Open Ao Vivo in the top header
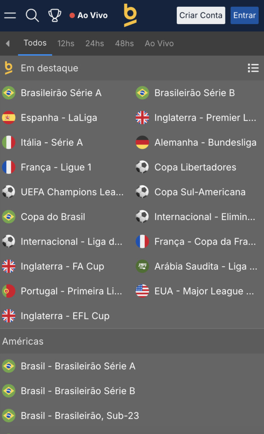This screenshot has height=434, width=264. (x=88, y=15)
